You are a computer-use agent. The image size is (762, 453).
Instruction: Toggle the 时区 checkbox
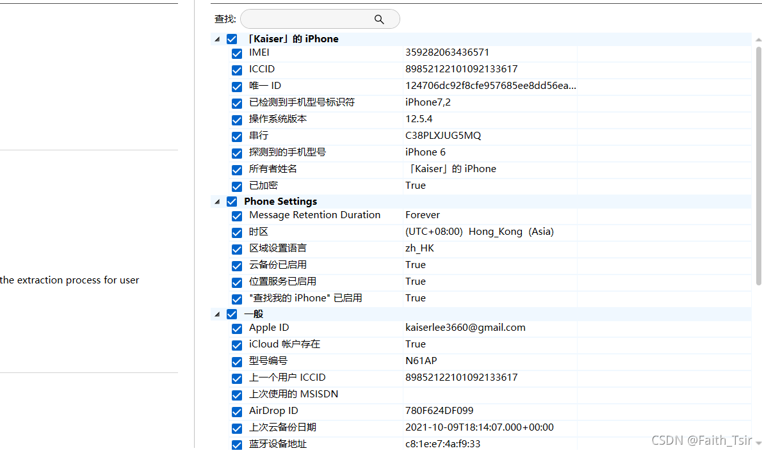pyautogui.click(x=237, y=232)
